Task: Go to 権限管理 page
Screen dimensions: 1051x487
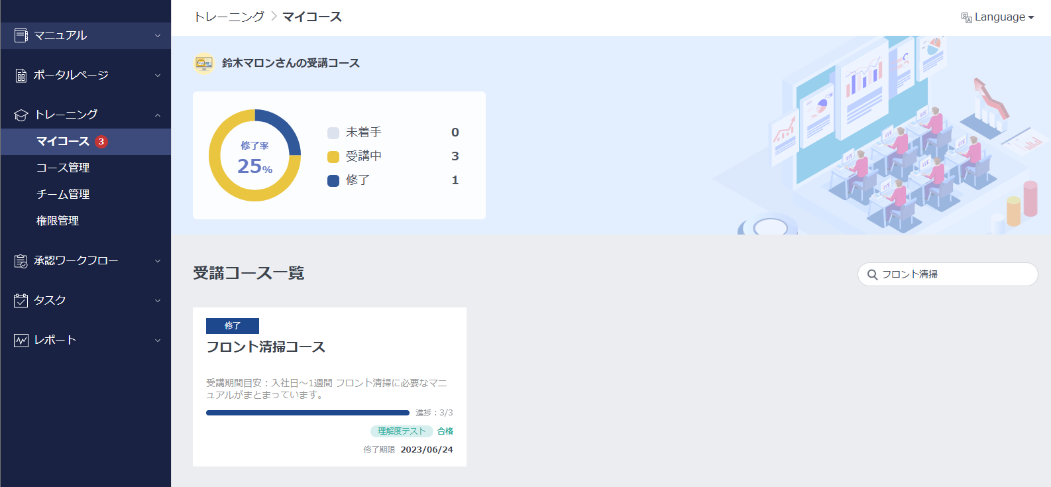Action: 58,221
